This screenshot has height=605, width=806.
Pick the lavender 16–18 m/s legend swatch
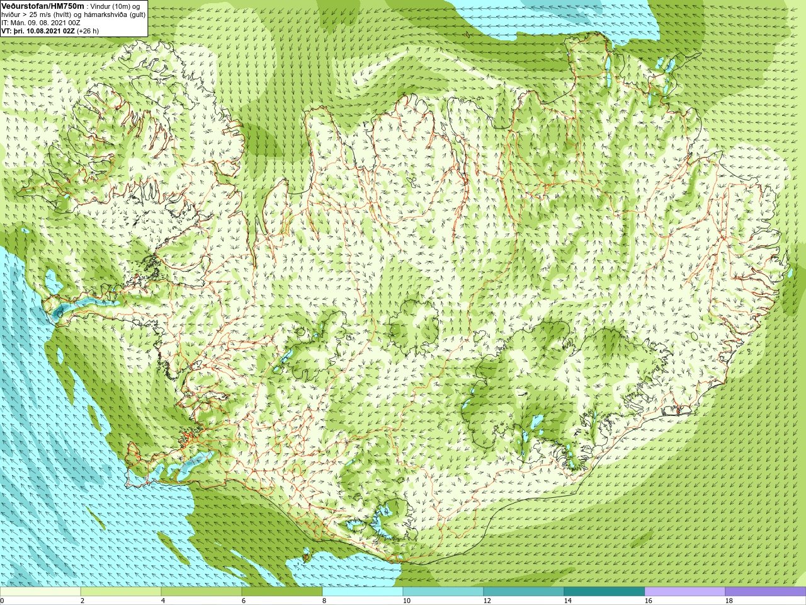click(685, 592)
